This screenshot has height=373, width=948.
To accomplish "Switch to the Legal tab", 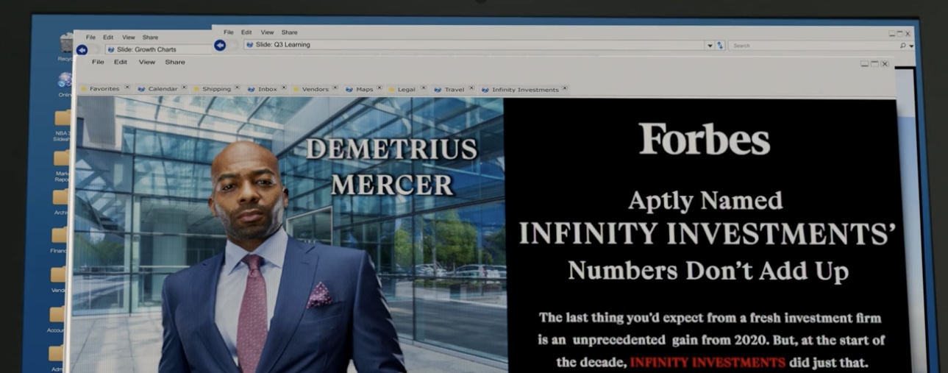I will pyautogui.click(x=407, y=89).
